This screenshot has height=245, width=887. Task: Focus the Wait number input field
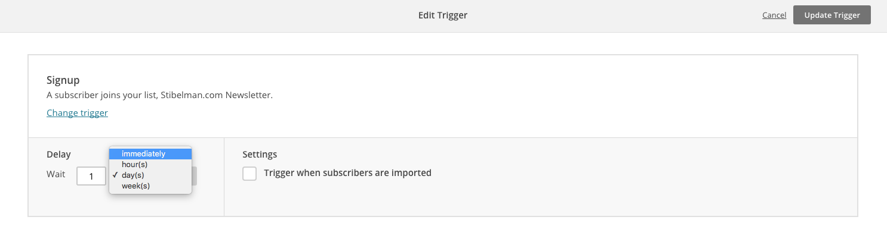[x=91, y=176]
